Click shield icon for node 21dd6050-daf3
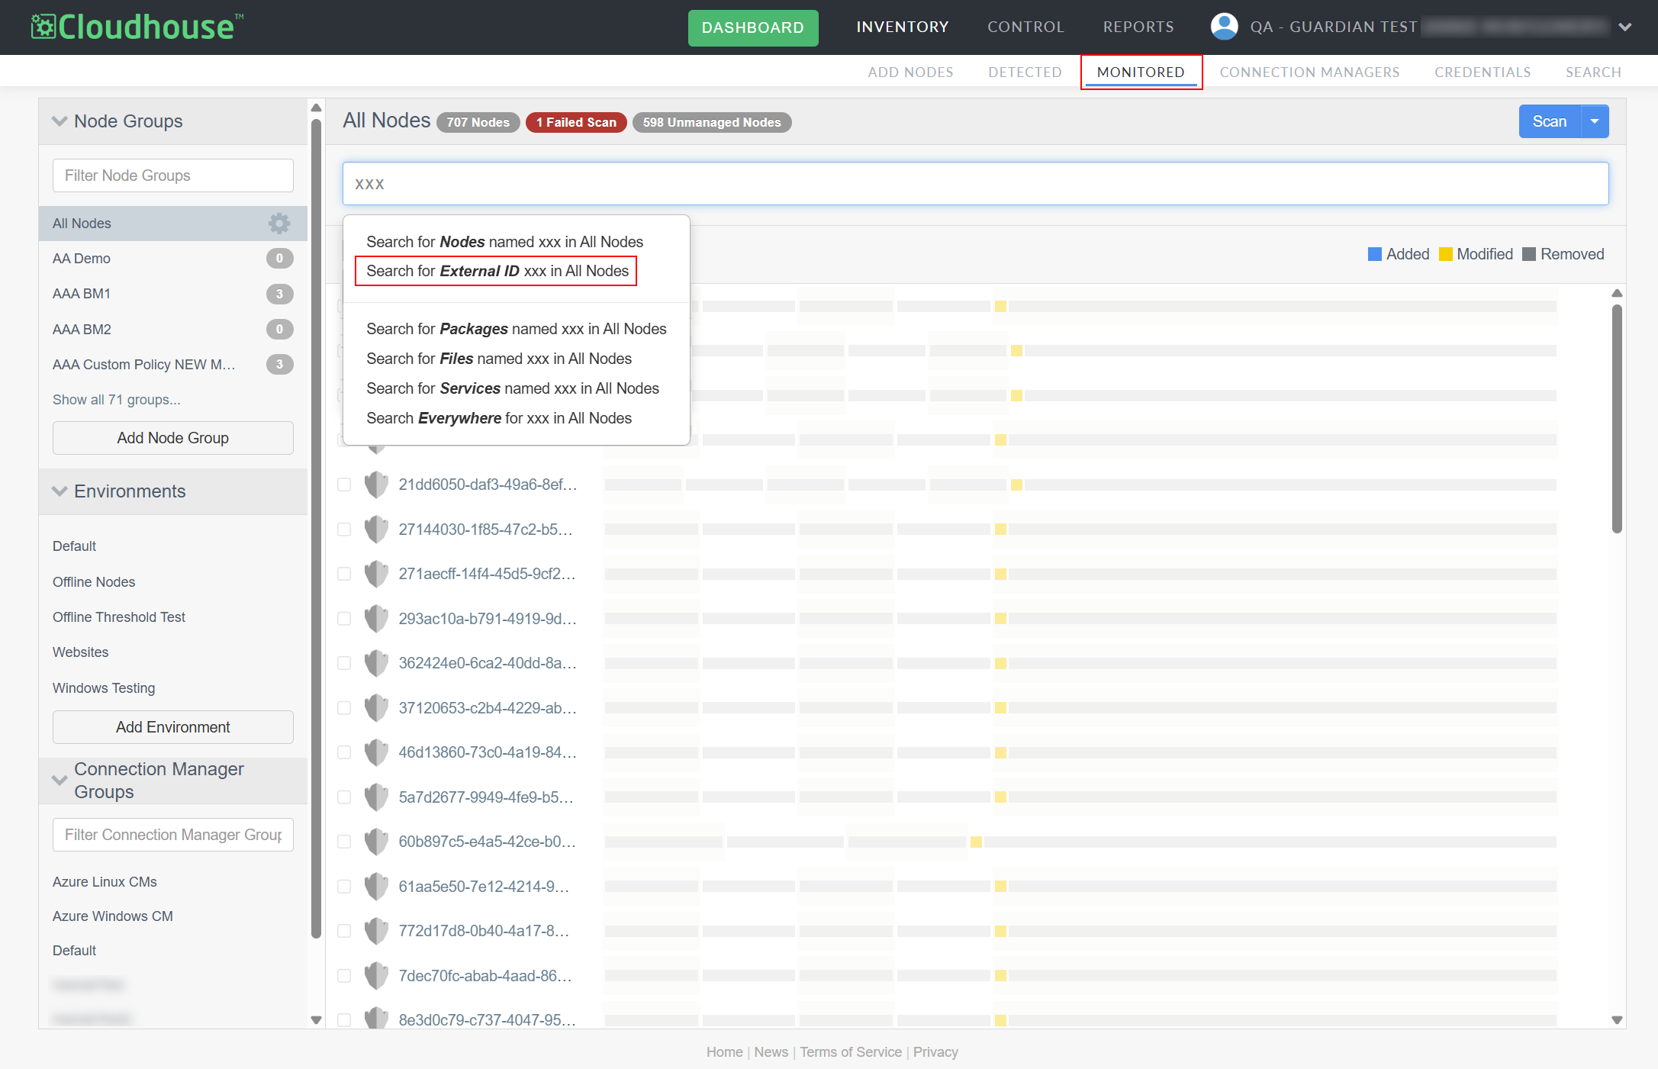1658x1069 pixels. pyautogui.click(x=376, y=485)
